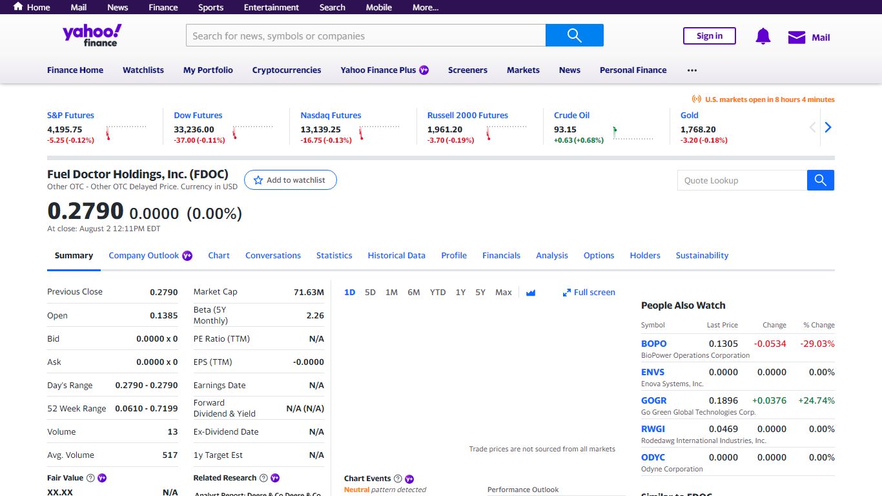Open the More... menu in top bar

[426, 7]
